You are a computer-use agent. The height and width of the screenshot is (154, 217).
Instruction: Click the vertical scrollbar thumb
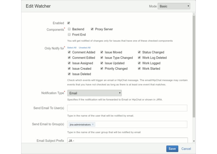point(194,66)
